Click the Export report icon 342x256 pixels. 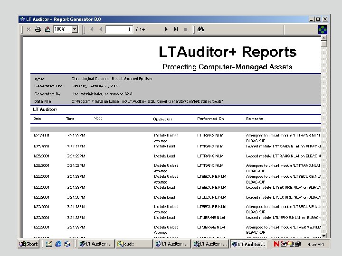47,29
